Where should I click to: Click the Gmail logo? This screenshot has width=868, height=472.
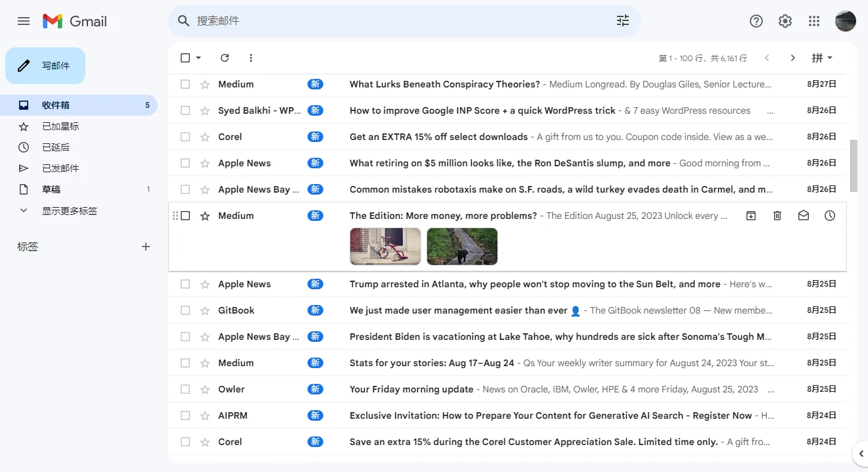74,21
